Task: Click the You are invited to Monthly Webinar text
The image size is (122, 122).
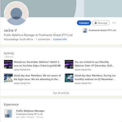Action: coord(94,64)
